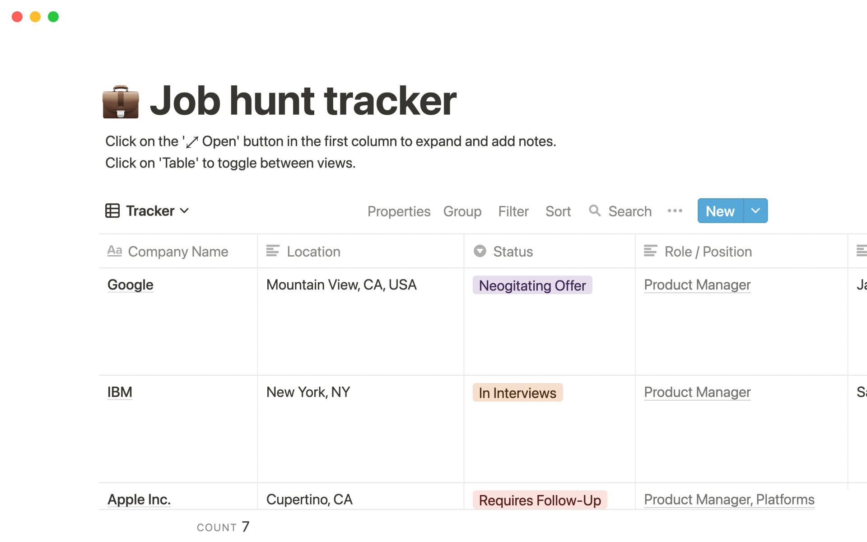Viewport: 867px width, 542px height.
Task: Click the magnifying glass search icon
Action: [x=595, y=210]
